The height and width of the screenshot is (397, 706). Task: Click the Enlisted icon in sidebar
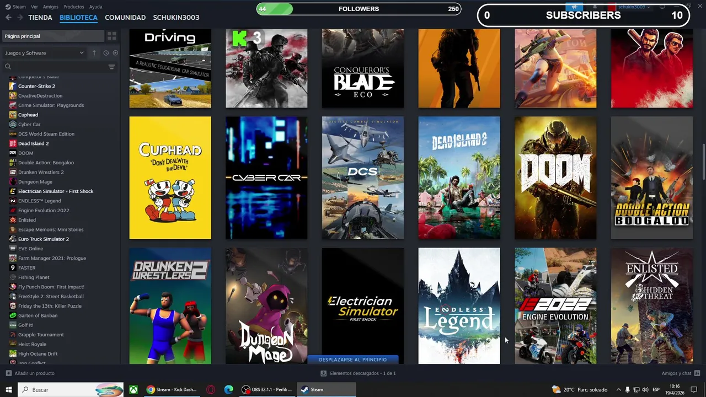(13, 220)
